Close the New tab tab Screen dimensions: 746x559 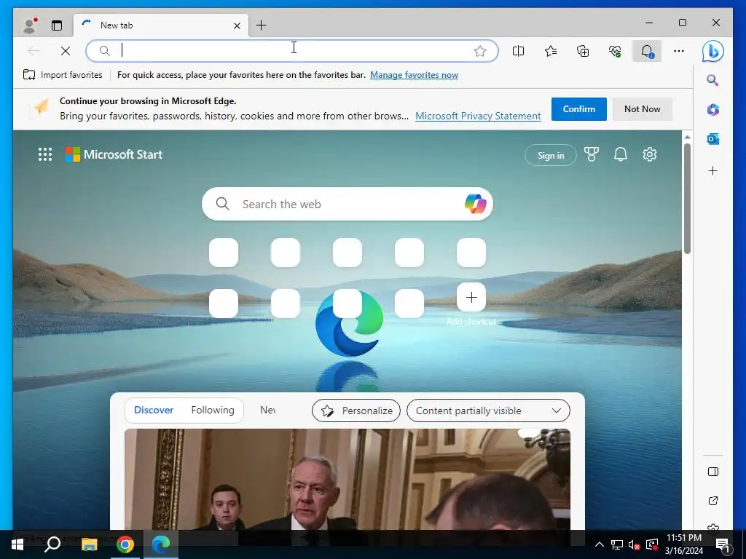[237, 25]
